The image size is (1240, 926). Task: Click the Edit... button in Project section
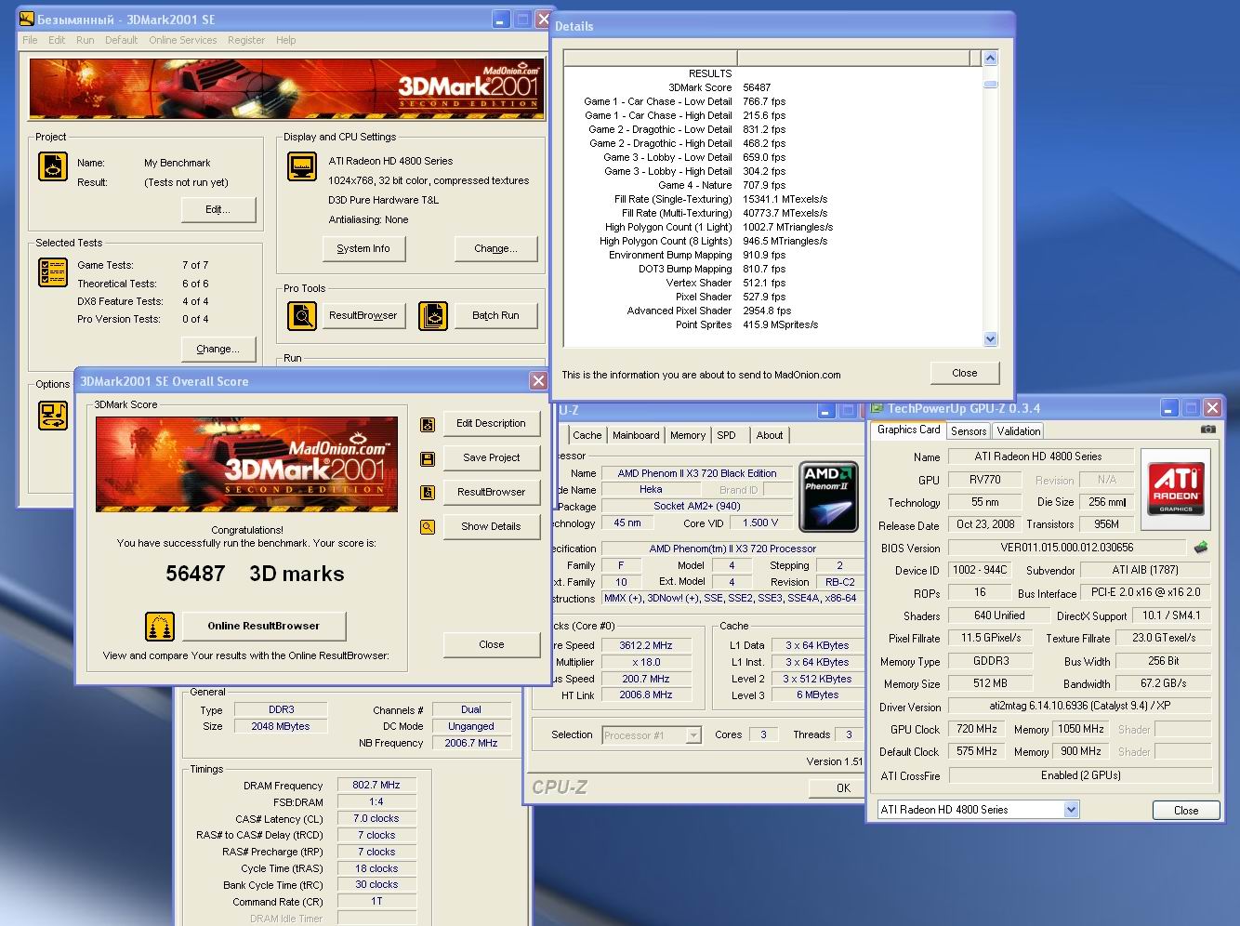(x=218, y=210)
